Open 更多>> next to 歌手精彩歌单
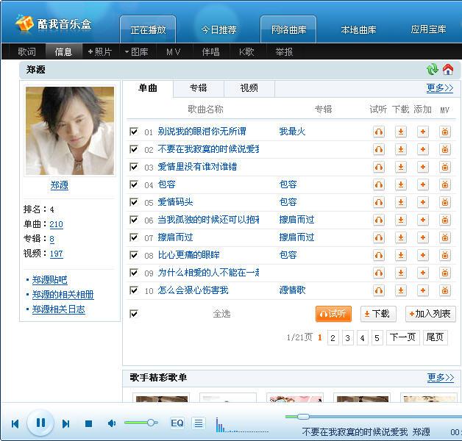The height and width of the screenshot is (441, 462). coord(440,378)
